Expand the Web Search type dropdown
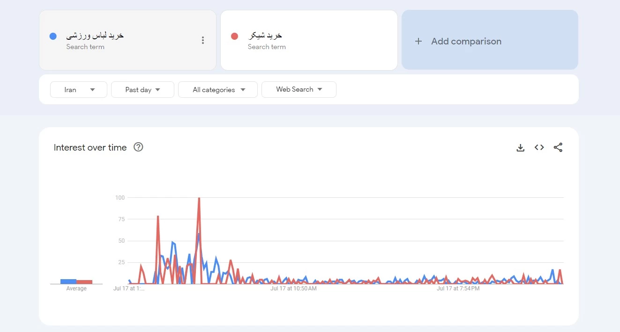Image resolution: width=620 pixels, height=332 pixels. tap(299, 90)
